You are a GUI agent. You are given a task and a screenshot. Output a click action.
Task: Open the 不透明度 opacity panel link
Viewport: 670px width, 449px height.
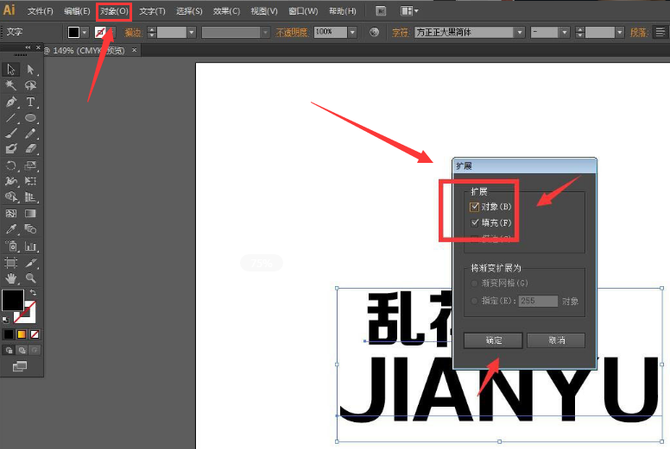click(292, 33)
